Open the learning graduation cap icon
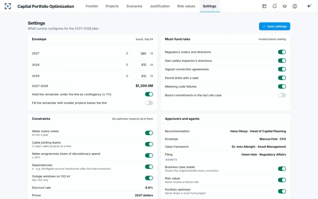318x199 pixels. click(x=285, y=6)
